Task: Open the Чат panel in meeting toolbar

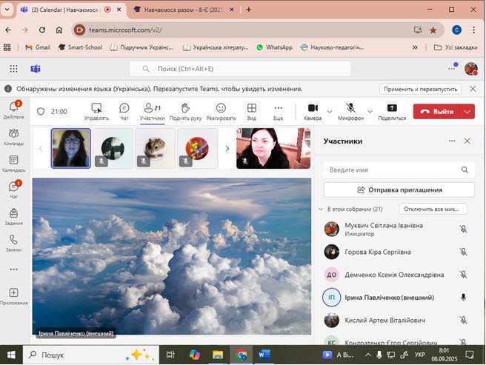Action: coord(124,111)
